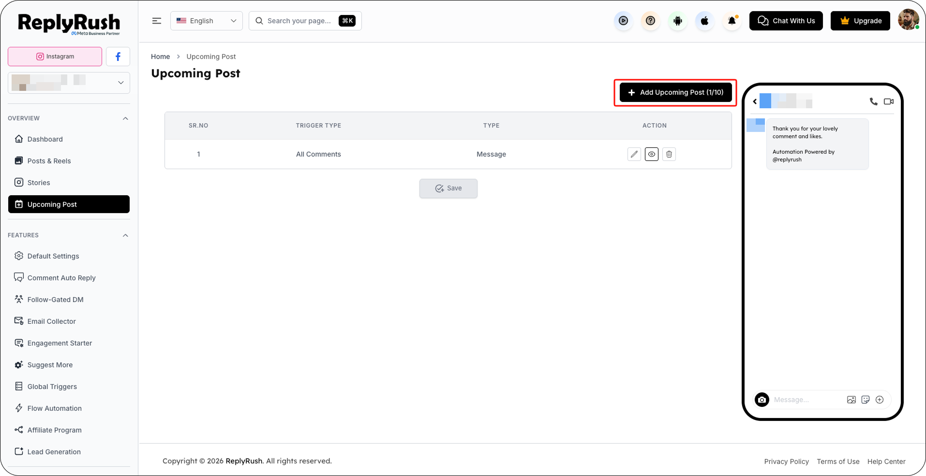Open the account selector dropdown
926x476 pixels.
pos(69,83)
